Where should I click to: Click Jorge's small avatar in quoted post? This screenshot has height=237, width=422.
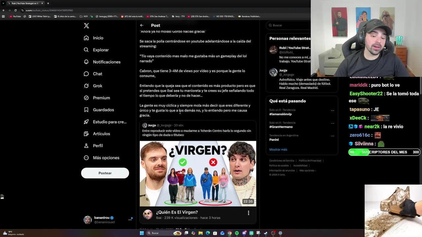pyautogui.click(x=144, y=125)
